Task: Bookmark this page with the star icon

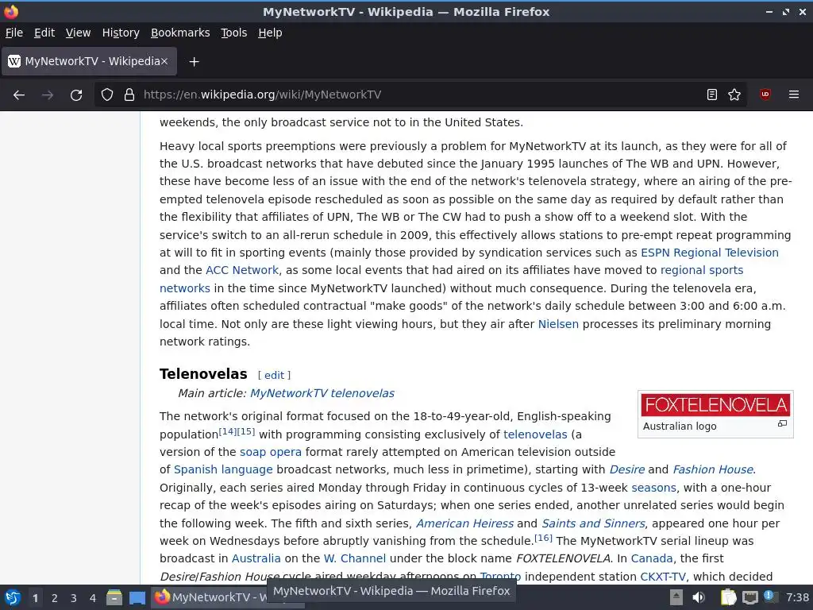Action: [x=734, y=95]
